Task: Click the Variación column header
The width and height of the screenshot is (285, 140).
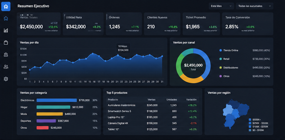Action: pos(191,100)
